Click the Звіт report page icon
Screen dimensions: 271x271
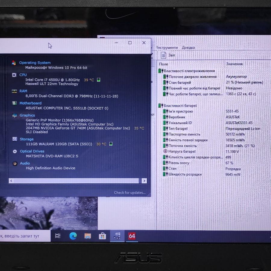tap(164, 55)
